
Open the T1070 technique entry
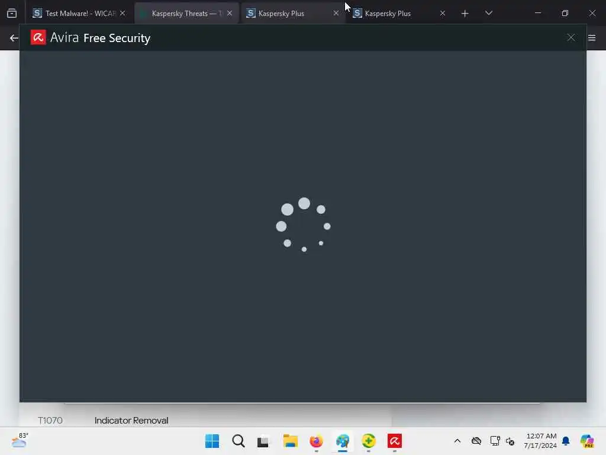click(50, 420)
